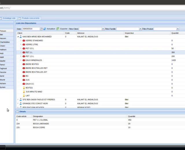
Task: Click the red icon beside BIERE BOITES
Action: [24, 64]
